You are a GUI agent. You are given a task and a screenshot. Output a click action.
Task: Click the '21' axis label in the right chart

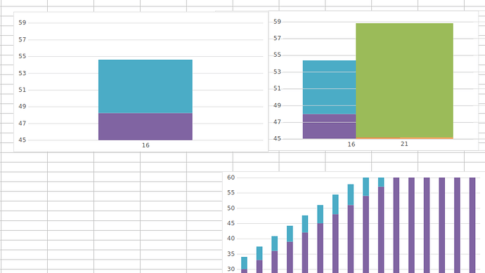tap(404, 144)
